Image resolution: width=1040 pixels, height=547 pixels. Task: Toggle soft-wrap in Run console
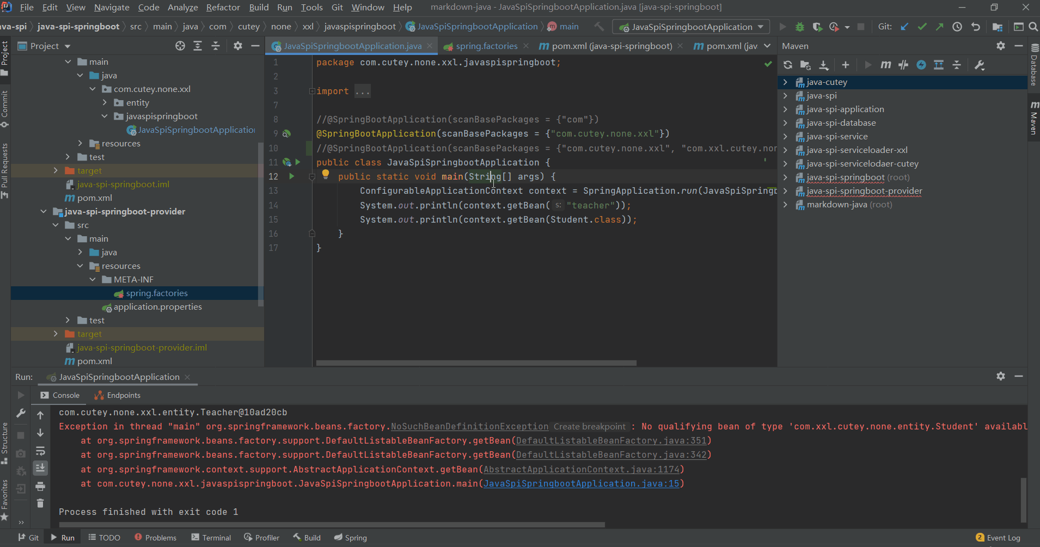click(40, 451)
